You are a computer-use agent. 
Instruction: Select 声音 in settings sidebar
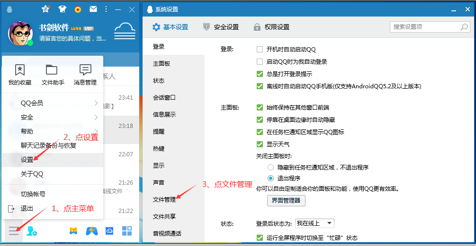pos(173,182)
